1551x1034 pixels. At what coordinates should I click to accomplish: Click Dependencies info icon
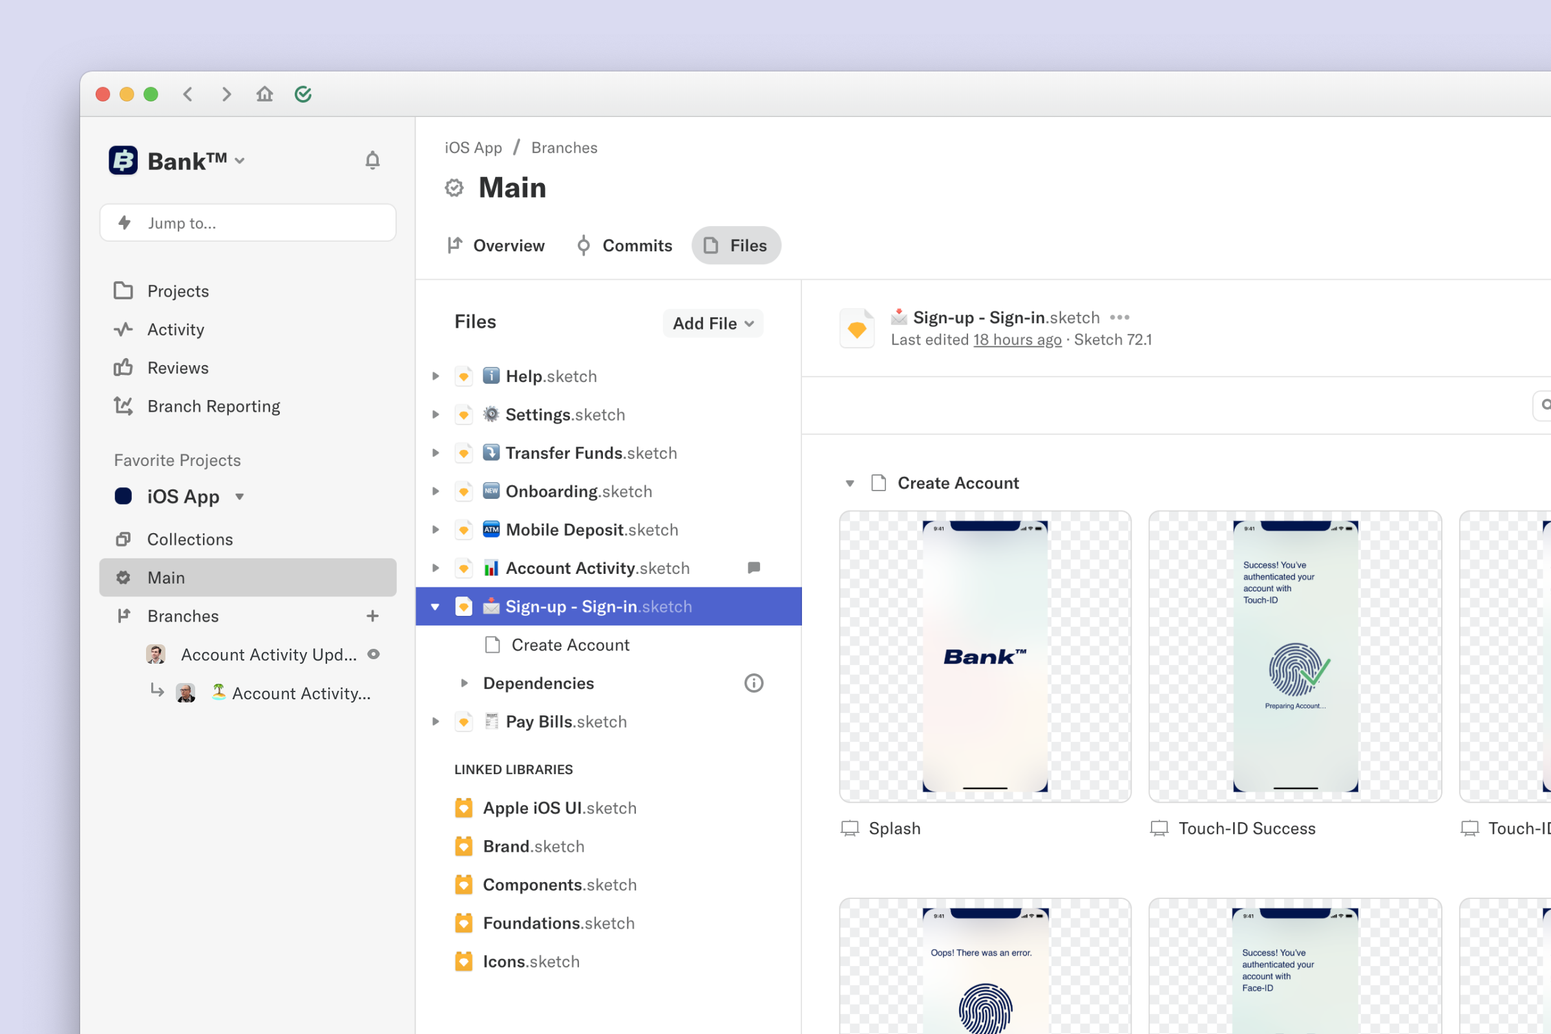[x=754, y=682]
